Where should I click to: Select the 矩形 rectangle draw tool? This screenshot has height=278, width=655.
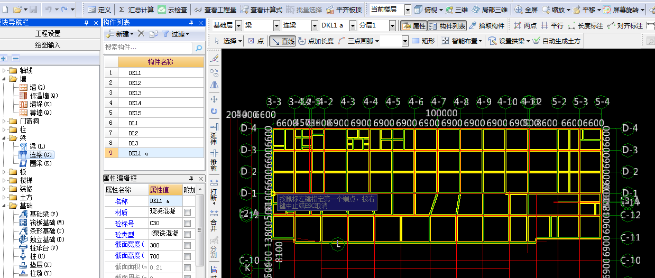[423, 41]
